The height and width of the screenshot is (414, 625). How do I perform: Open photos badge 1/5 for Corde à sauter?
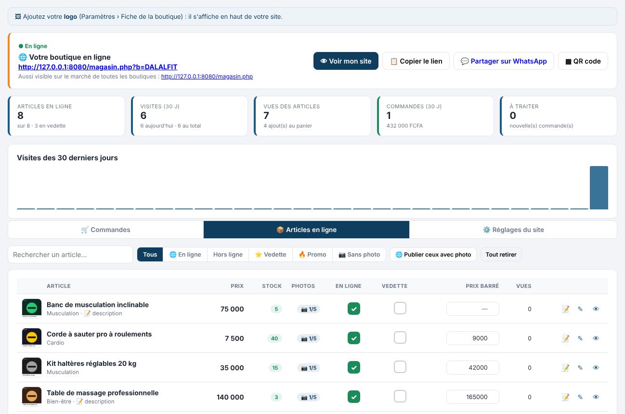click(309, 338)
